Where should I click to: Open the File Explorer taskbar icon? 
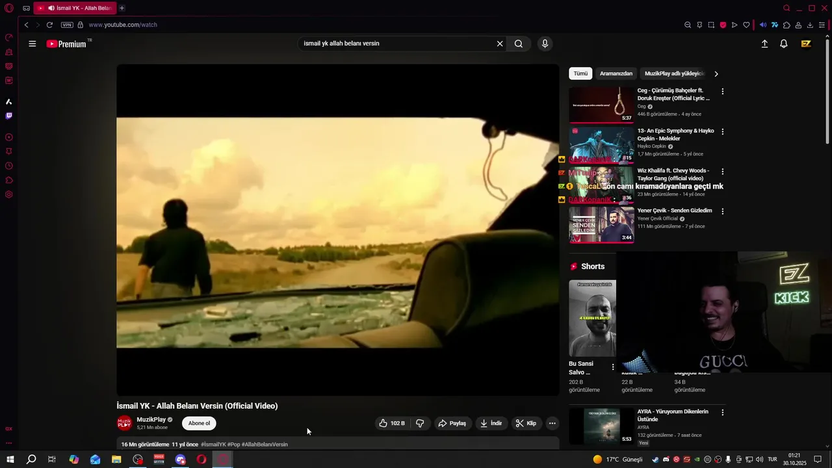[x=116, y=460]
